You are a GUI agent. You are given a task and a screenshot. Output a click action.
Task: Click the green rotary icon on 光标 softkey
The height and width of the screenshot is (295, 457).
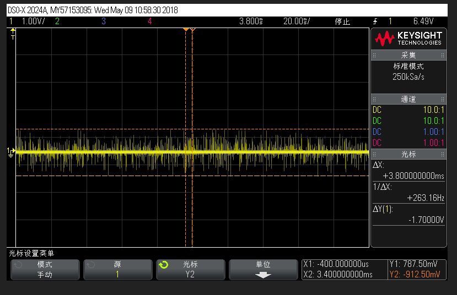tap(163, 265)
